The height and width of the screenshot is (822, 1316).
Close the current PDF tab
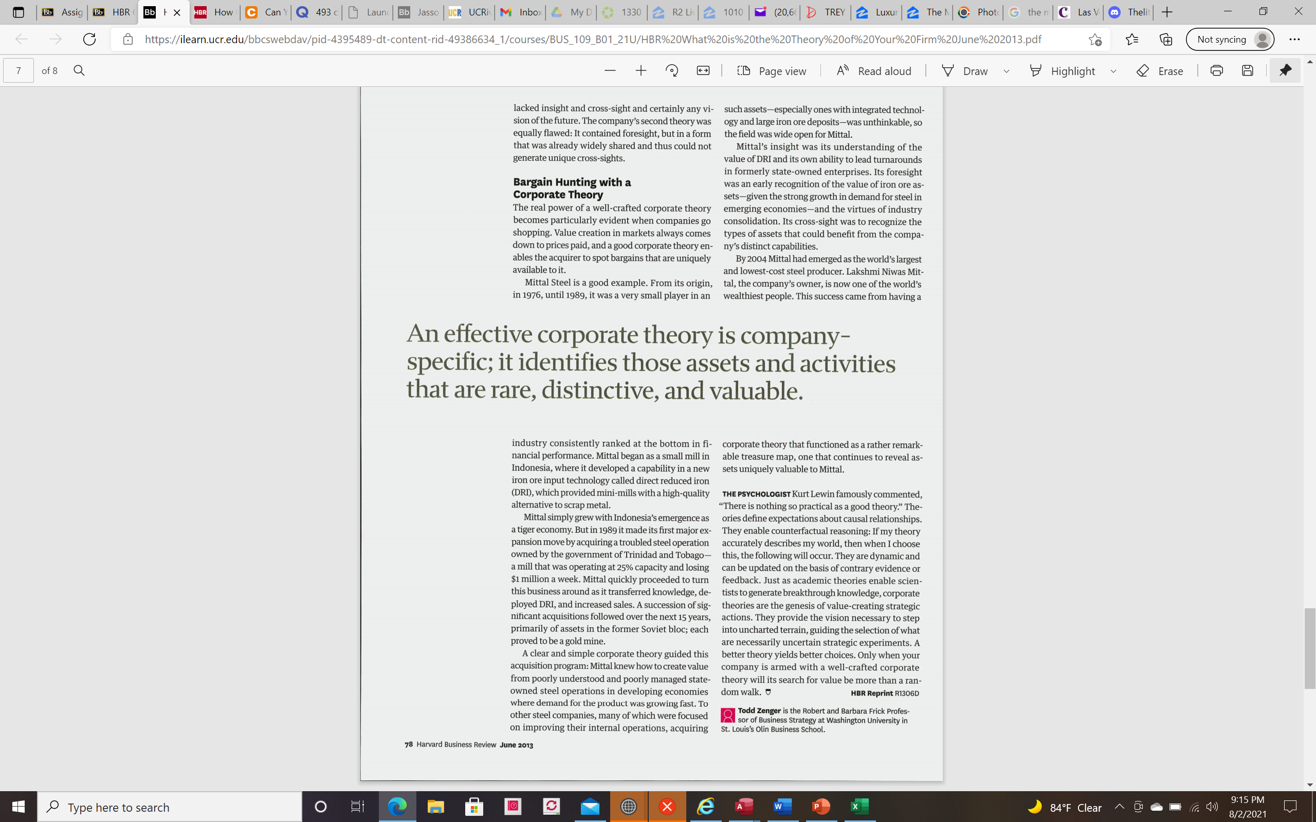177,12
